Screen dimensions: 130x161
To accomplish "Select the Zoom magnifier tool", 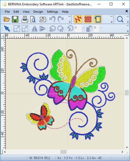I will (120, 19).
